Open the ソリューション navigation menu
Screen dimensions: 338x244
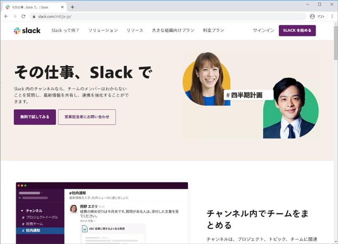(103, 30)
